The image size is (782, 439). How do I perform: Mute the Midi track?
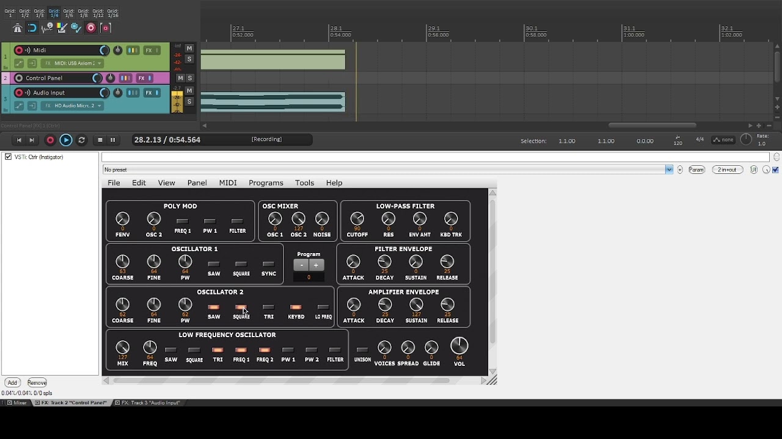[189, 49]
